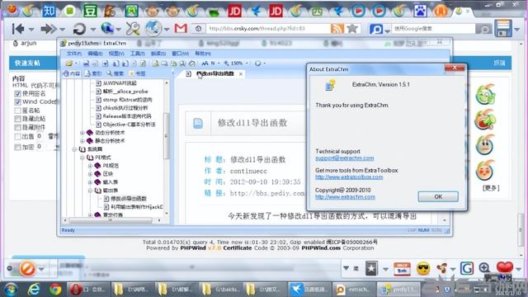Expand the 动态分析技术 tree node
528x297 pixels.
click(x=82, y=133)
